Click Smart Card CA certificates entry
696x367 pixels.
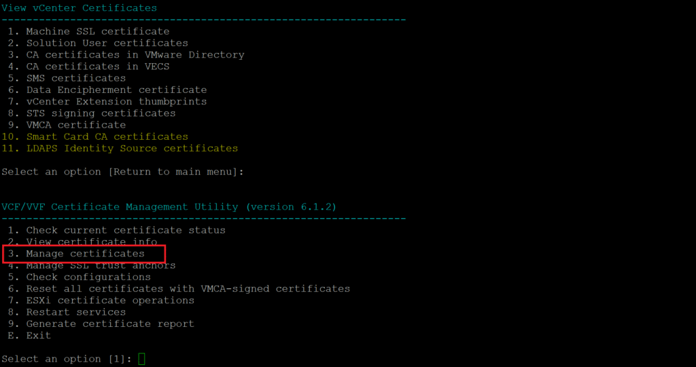tap(95, 136)
